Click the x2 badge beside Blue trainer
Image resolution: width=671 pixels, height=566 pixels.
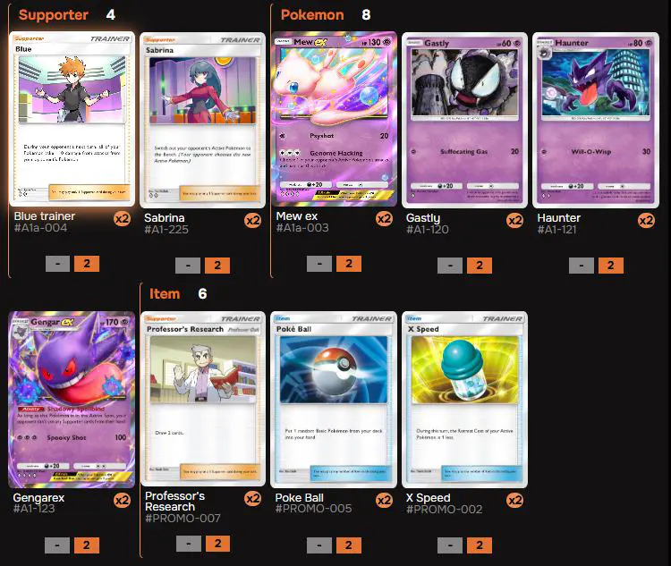click(122, 219)
